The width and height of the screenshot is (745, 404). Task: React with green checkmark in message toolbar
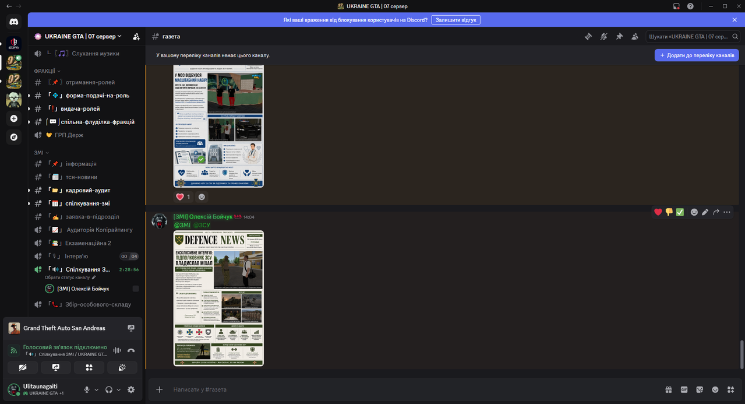(x=680, y=212)
